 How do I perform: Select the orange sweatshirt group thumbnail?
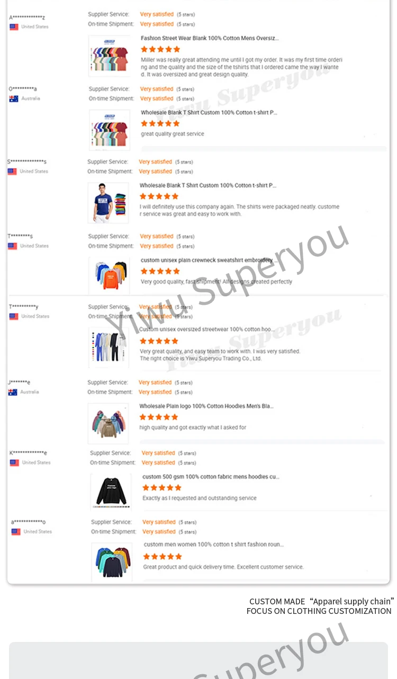click(x=109, y=276)
